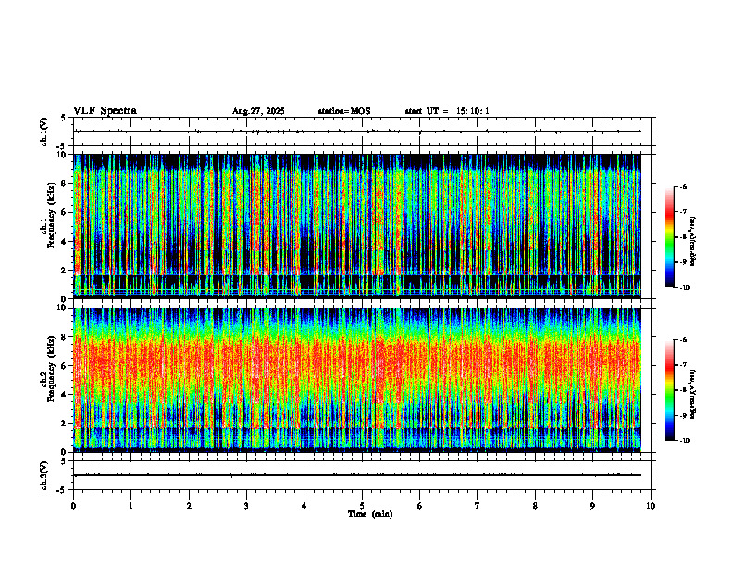Click the "-6" tick on ch.1 colorbar
This screenshot has height=567, width=733.
point(683,186)
